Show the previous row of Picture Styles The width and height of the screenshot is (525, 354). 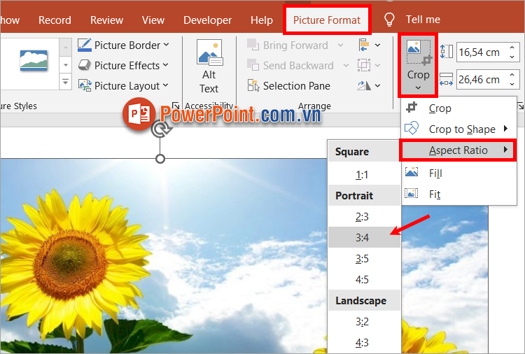(x=66, y=47)
